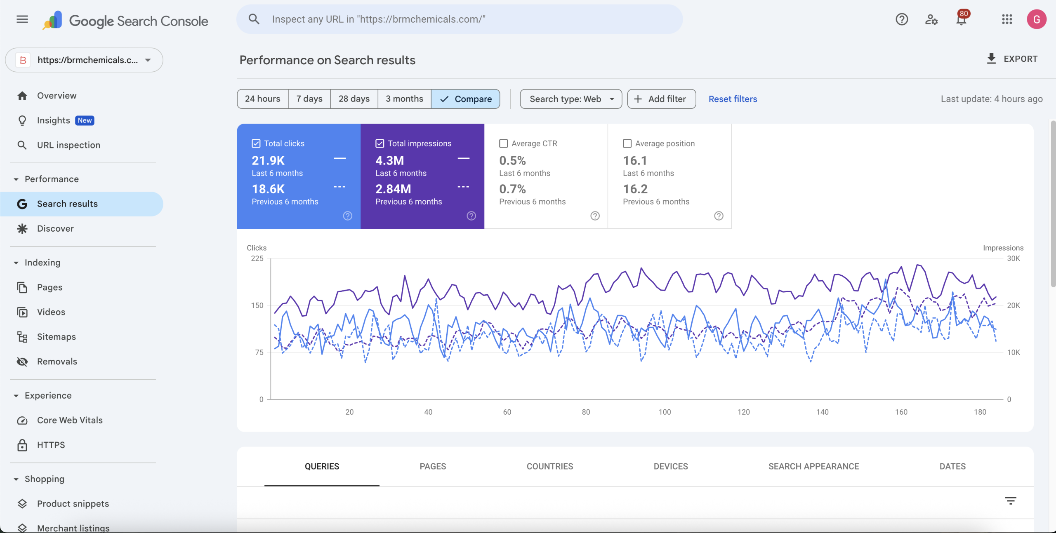Click the notifications bell with 80 badge

[x=961, y=19]
